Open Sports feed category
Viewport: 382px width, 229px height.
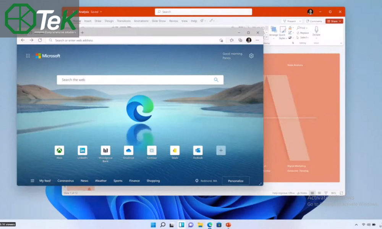coord(118,181)
